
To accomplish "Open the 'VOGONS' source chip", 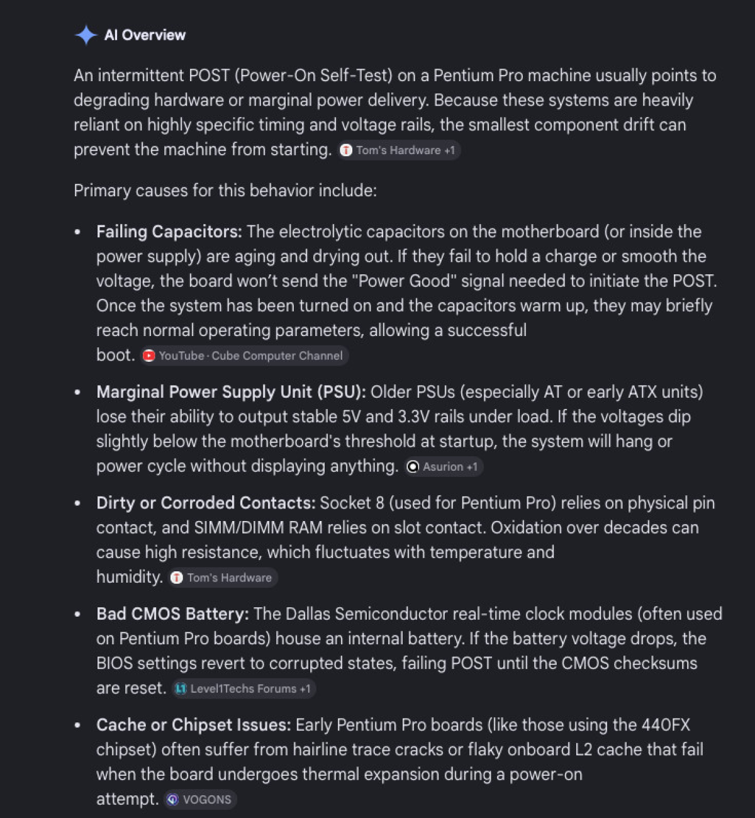I will (x=200, y=800).
